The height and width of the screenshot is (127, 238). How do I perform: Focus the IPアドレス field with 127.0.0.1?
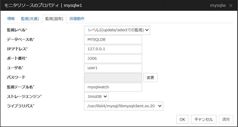point(113,49)
